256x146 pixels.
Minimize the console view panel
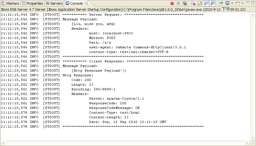248,2
